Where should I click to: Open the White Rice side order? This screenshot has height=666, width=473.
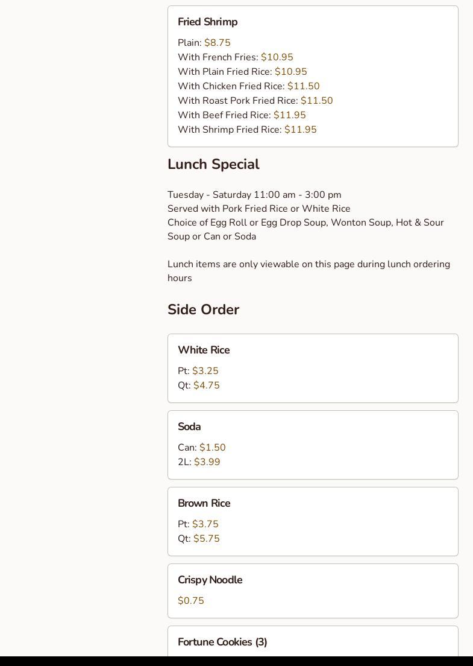coord(204,350)
